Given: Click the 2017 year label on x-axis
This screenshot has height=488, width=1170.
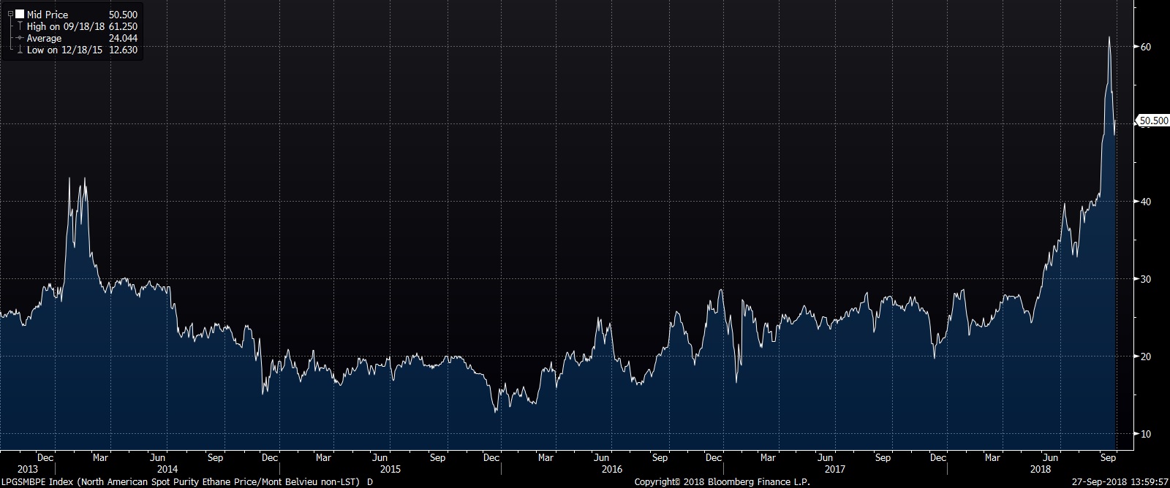Looking at the screenshot, I should tap(834, 468).
